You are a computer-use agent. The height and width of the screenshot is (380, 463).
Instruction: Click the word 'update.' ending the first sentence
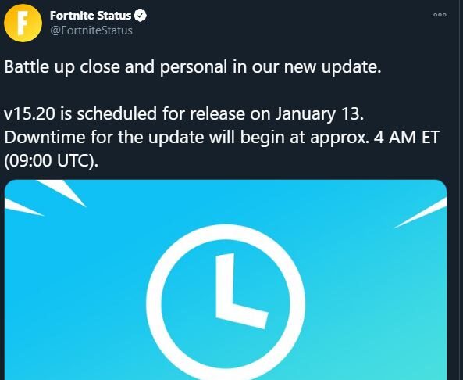(x=351, y=67)
